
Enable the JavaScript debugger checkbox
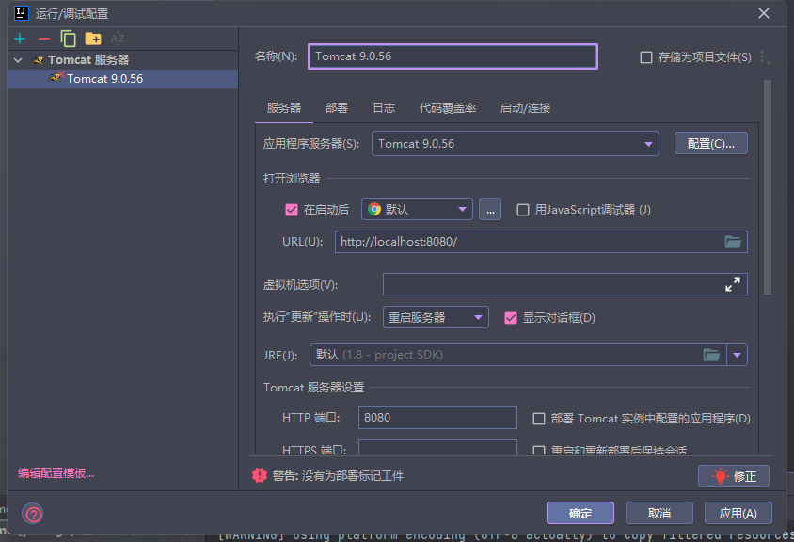tap(522, 210)
